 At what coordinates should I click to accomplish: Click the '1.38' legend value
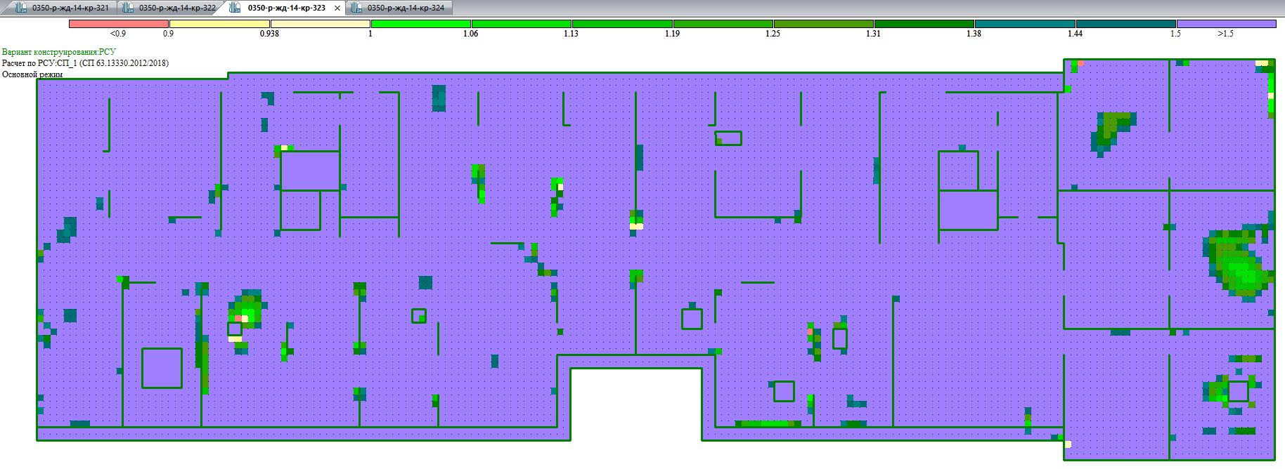pyautogui.click(x=974, y=34)
